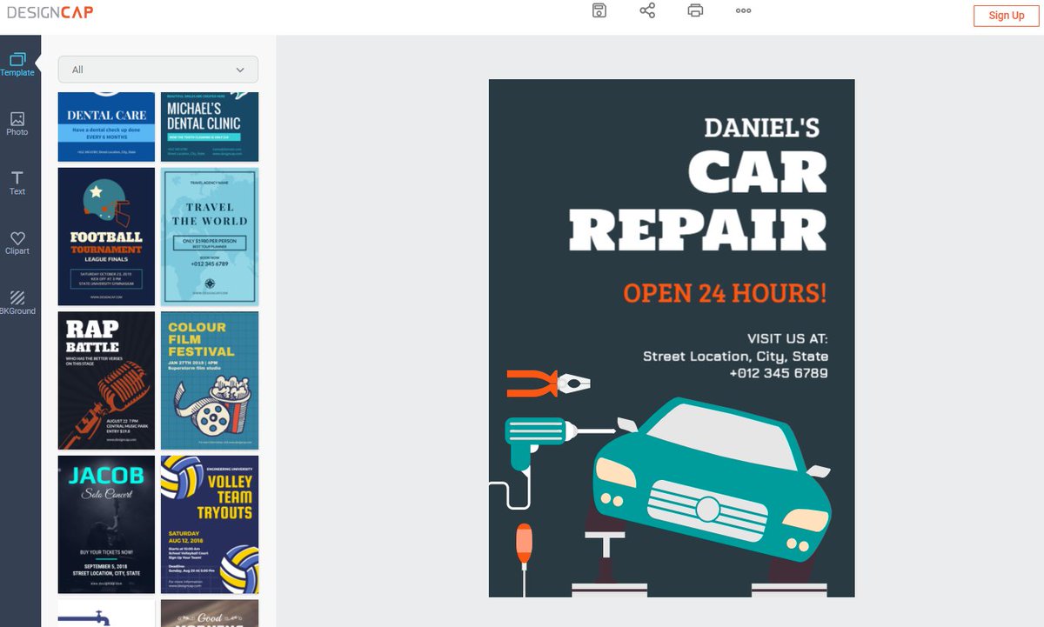
Task: Open the more options ellipsis menu
Action: click(x=743, y=10)
